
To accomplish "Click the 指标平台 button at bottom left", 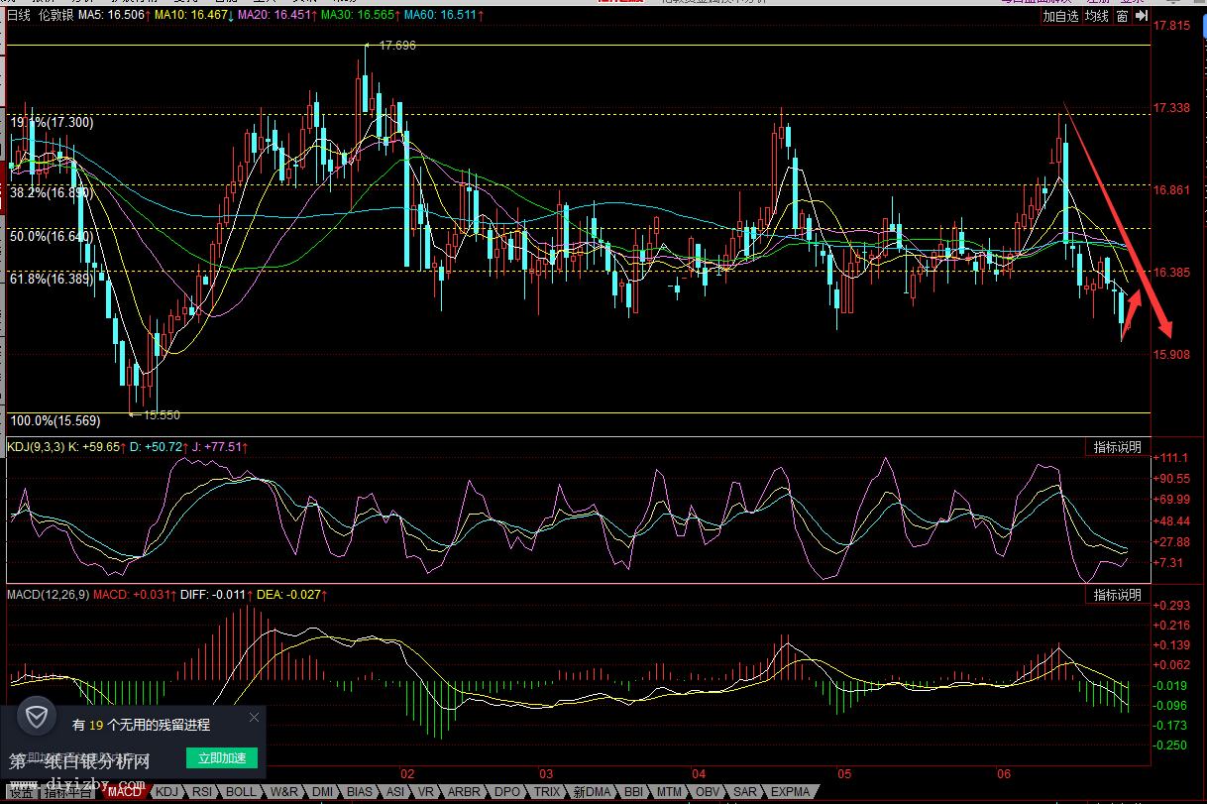I will (69, 792).
